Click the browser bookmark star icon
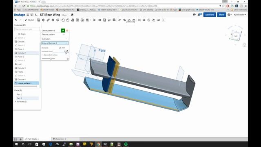The height and width of the screenshot is (147, 261). click(223, 6)
